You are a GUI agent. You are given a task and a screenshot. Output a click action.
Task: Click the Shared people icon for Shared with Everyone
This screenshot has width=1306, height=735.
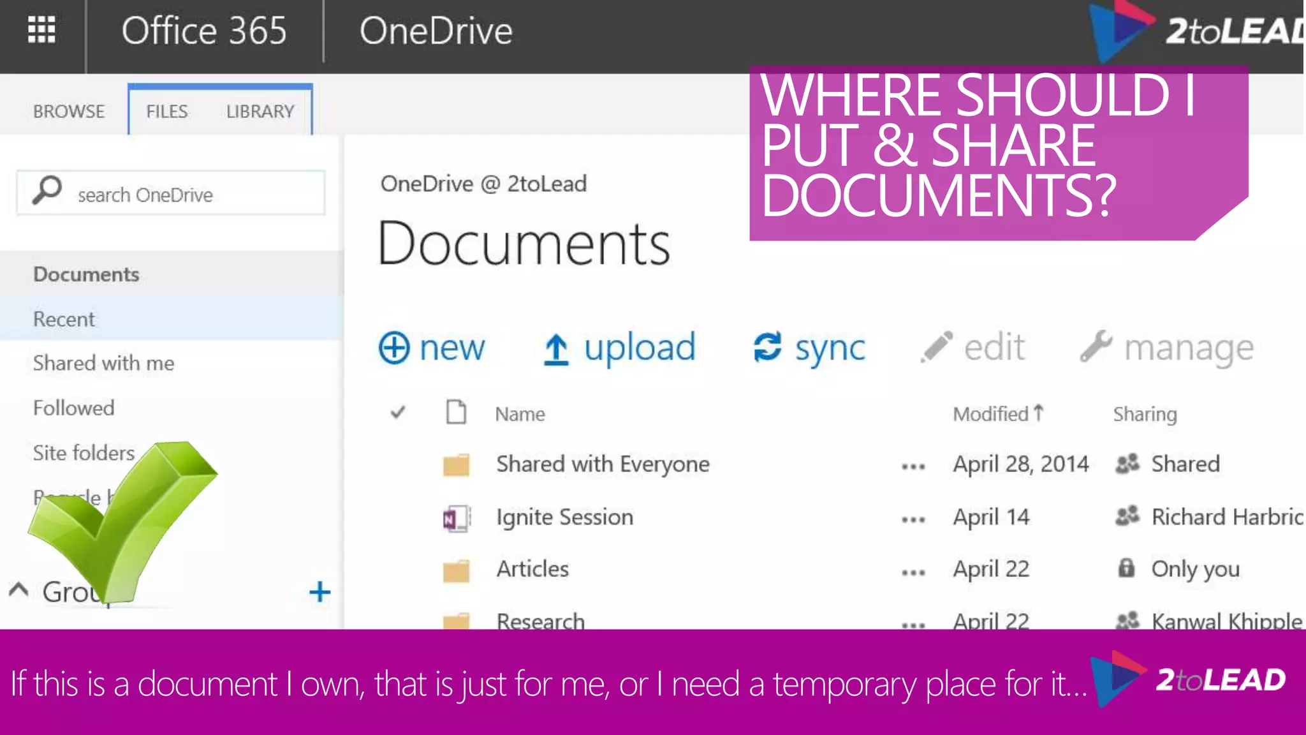1127,464
